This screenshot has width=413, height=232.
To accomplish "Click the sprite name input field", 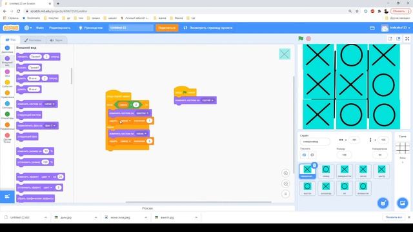I will (315, 142).
